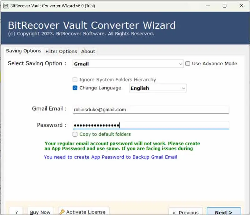Click the Gmail Email input field
250x215 pixels.
point(151,109)
